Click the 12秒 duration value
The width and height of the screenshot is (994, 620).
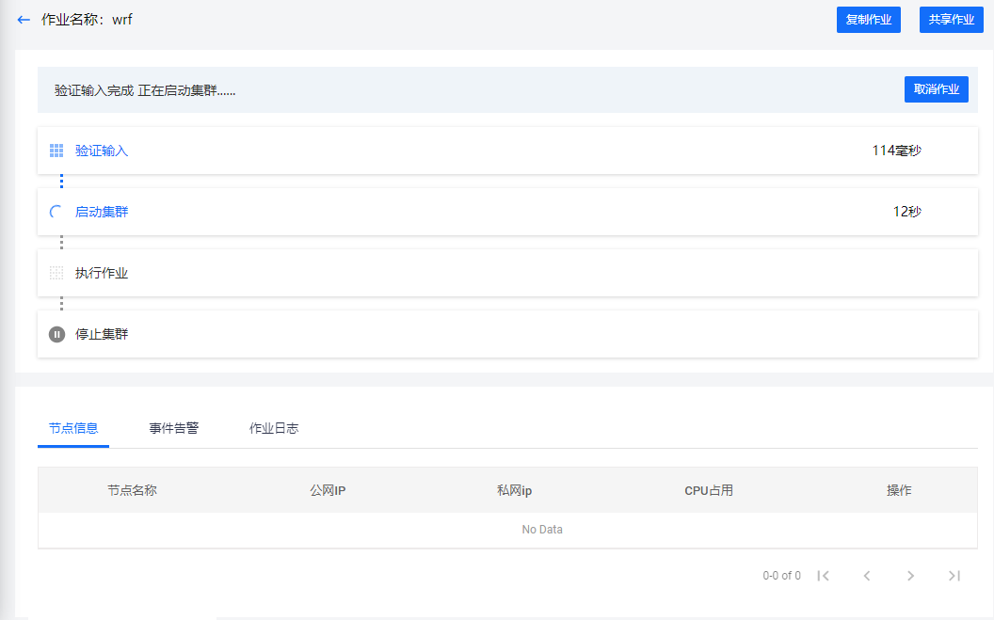point(907,212)
